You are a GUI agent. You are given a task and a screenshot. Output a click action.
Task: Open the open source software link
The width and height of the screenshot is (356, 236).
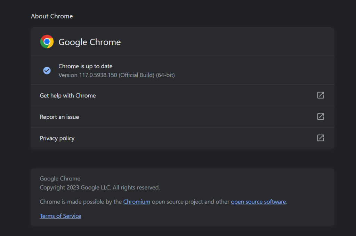point(258,202)
